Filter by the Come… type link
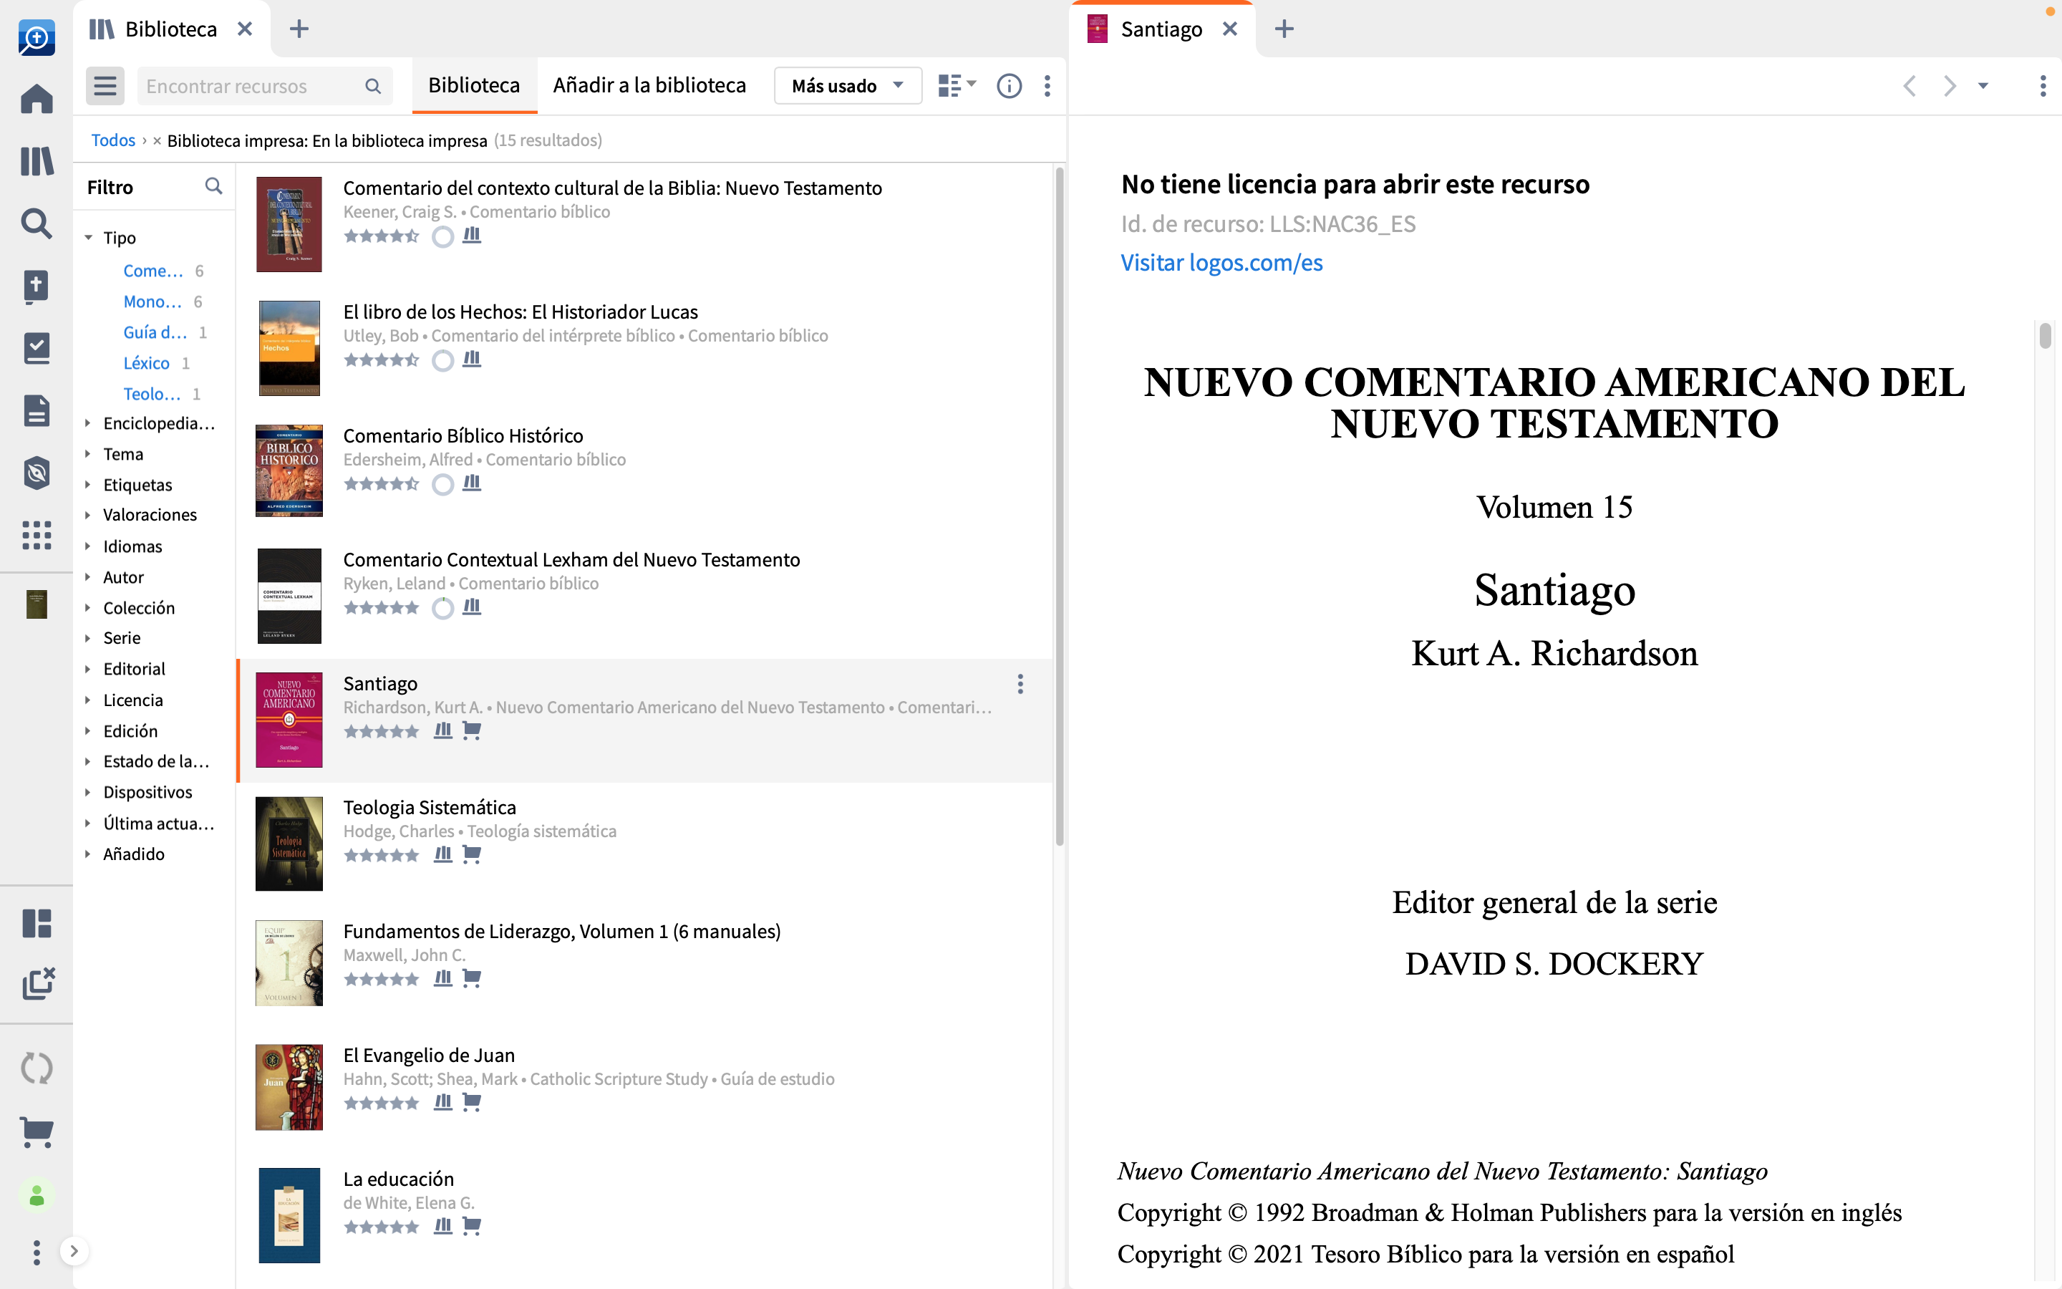Image resolution: width=2062 pixels, height=1289 pixels. pos(153,271)
